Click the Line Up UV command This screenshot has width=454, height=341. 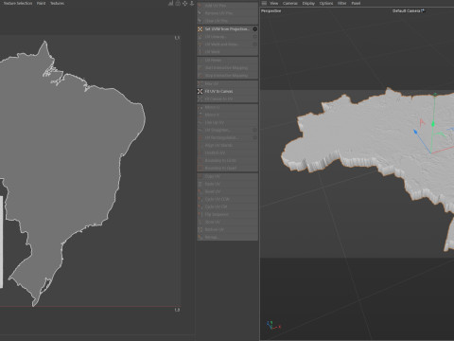click(227, 122)
